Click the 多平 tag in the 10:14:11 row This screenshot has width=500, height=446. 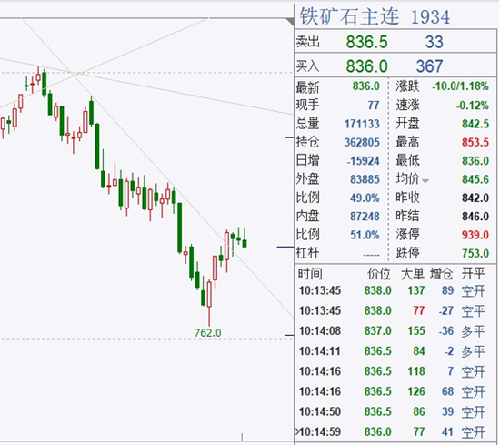pos(474,351)
